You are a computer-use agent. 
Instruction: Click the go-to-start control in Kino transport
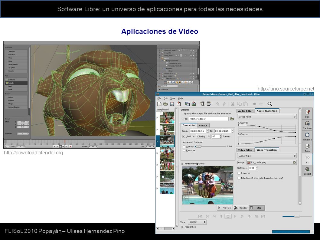[200, 216]
